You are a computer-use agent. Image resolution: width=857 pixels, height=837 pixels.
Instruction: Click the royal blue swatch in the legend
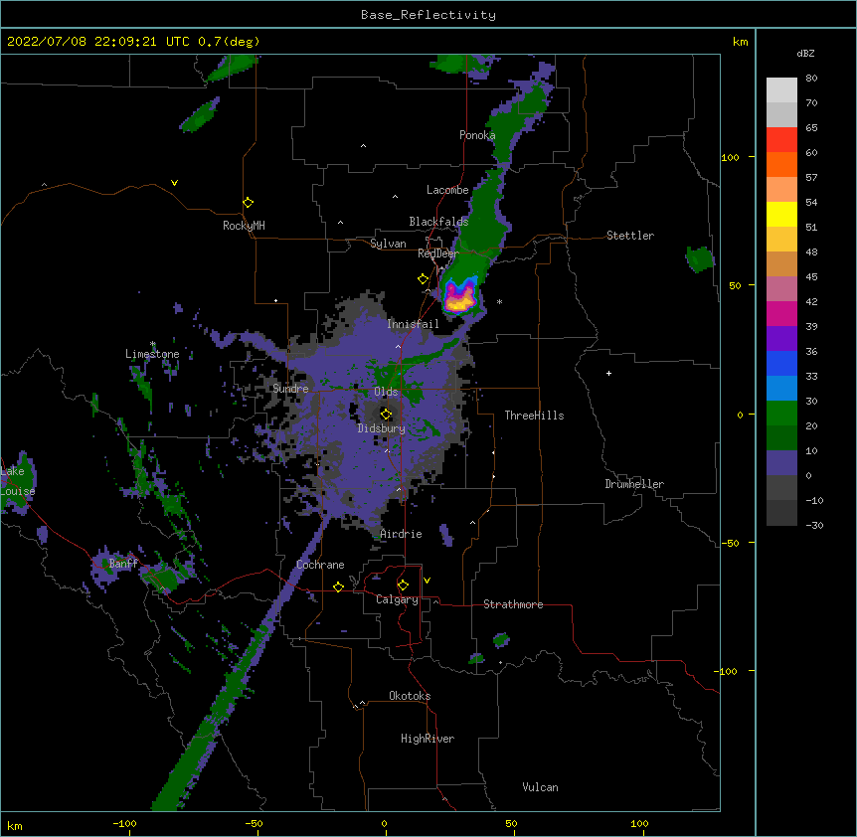coord(781,363)
